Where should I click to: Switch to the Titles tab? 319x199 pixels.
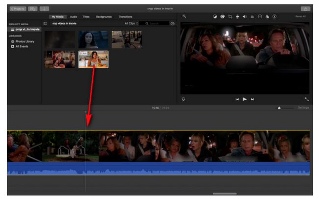click(86, 16)
